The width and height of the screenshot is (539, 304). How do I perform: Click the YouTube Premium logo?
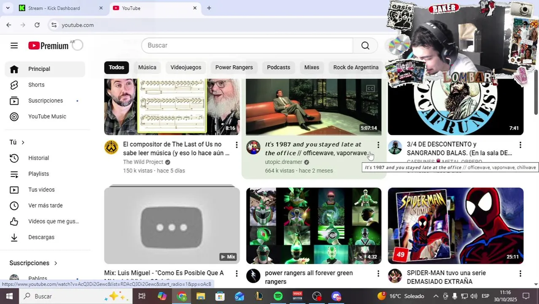[x=48, y=46]
